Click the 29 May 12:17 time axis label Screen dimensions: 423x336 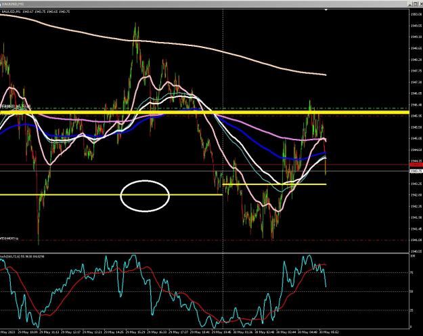click(x=70, y=332)
